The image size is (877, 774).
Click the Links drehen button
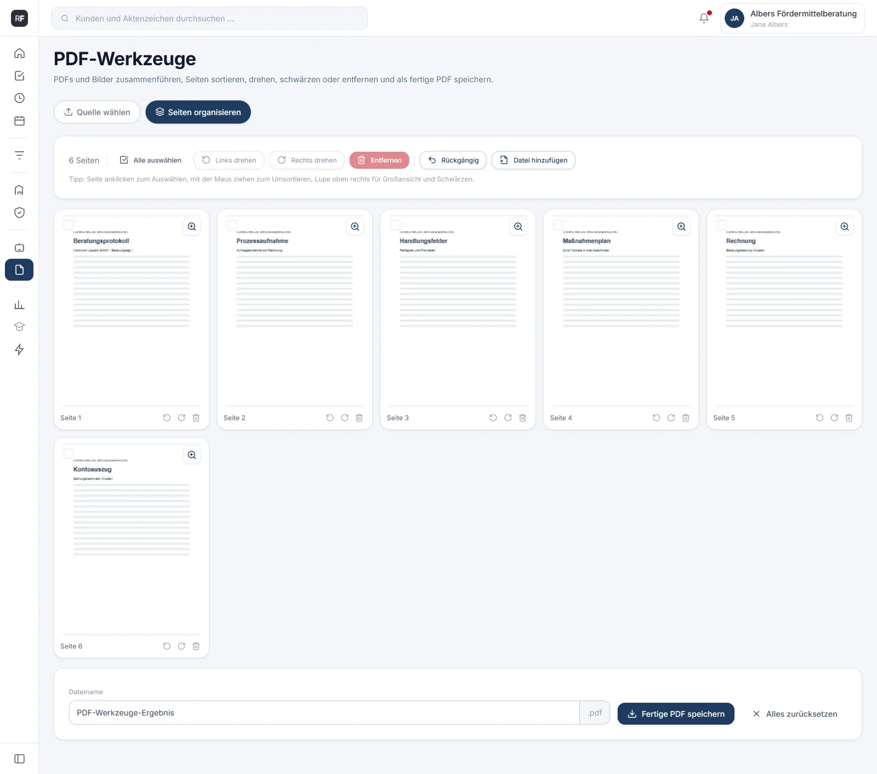click(x=229, y=160)
